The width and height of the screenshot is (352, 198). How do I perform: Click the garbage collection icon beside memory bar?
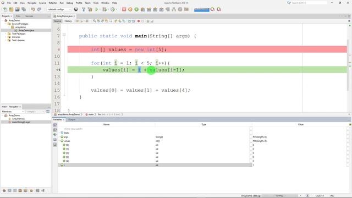coord(213,9)
